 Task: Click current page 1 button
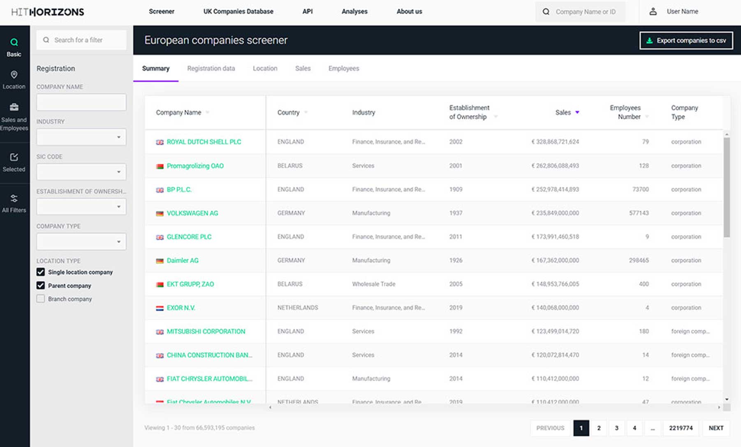581,428
